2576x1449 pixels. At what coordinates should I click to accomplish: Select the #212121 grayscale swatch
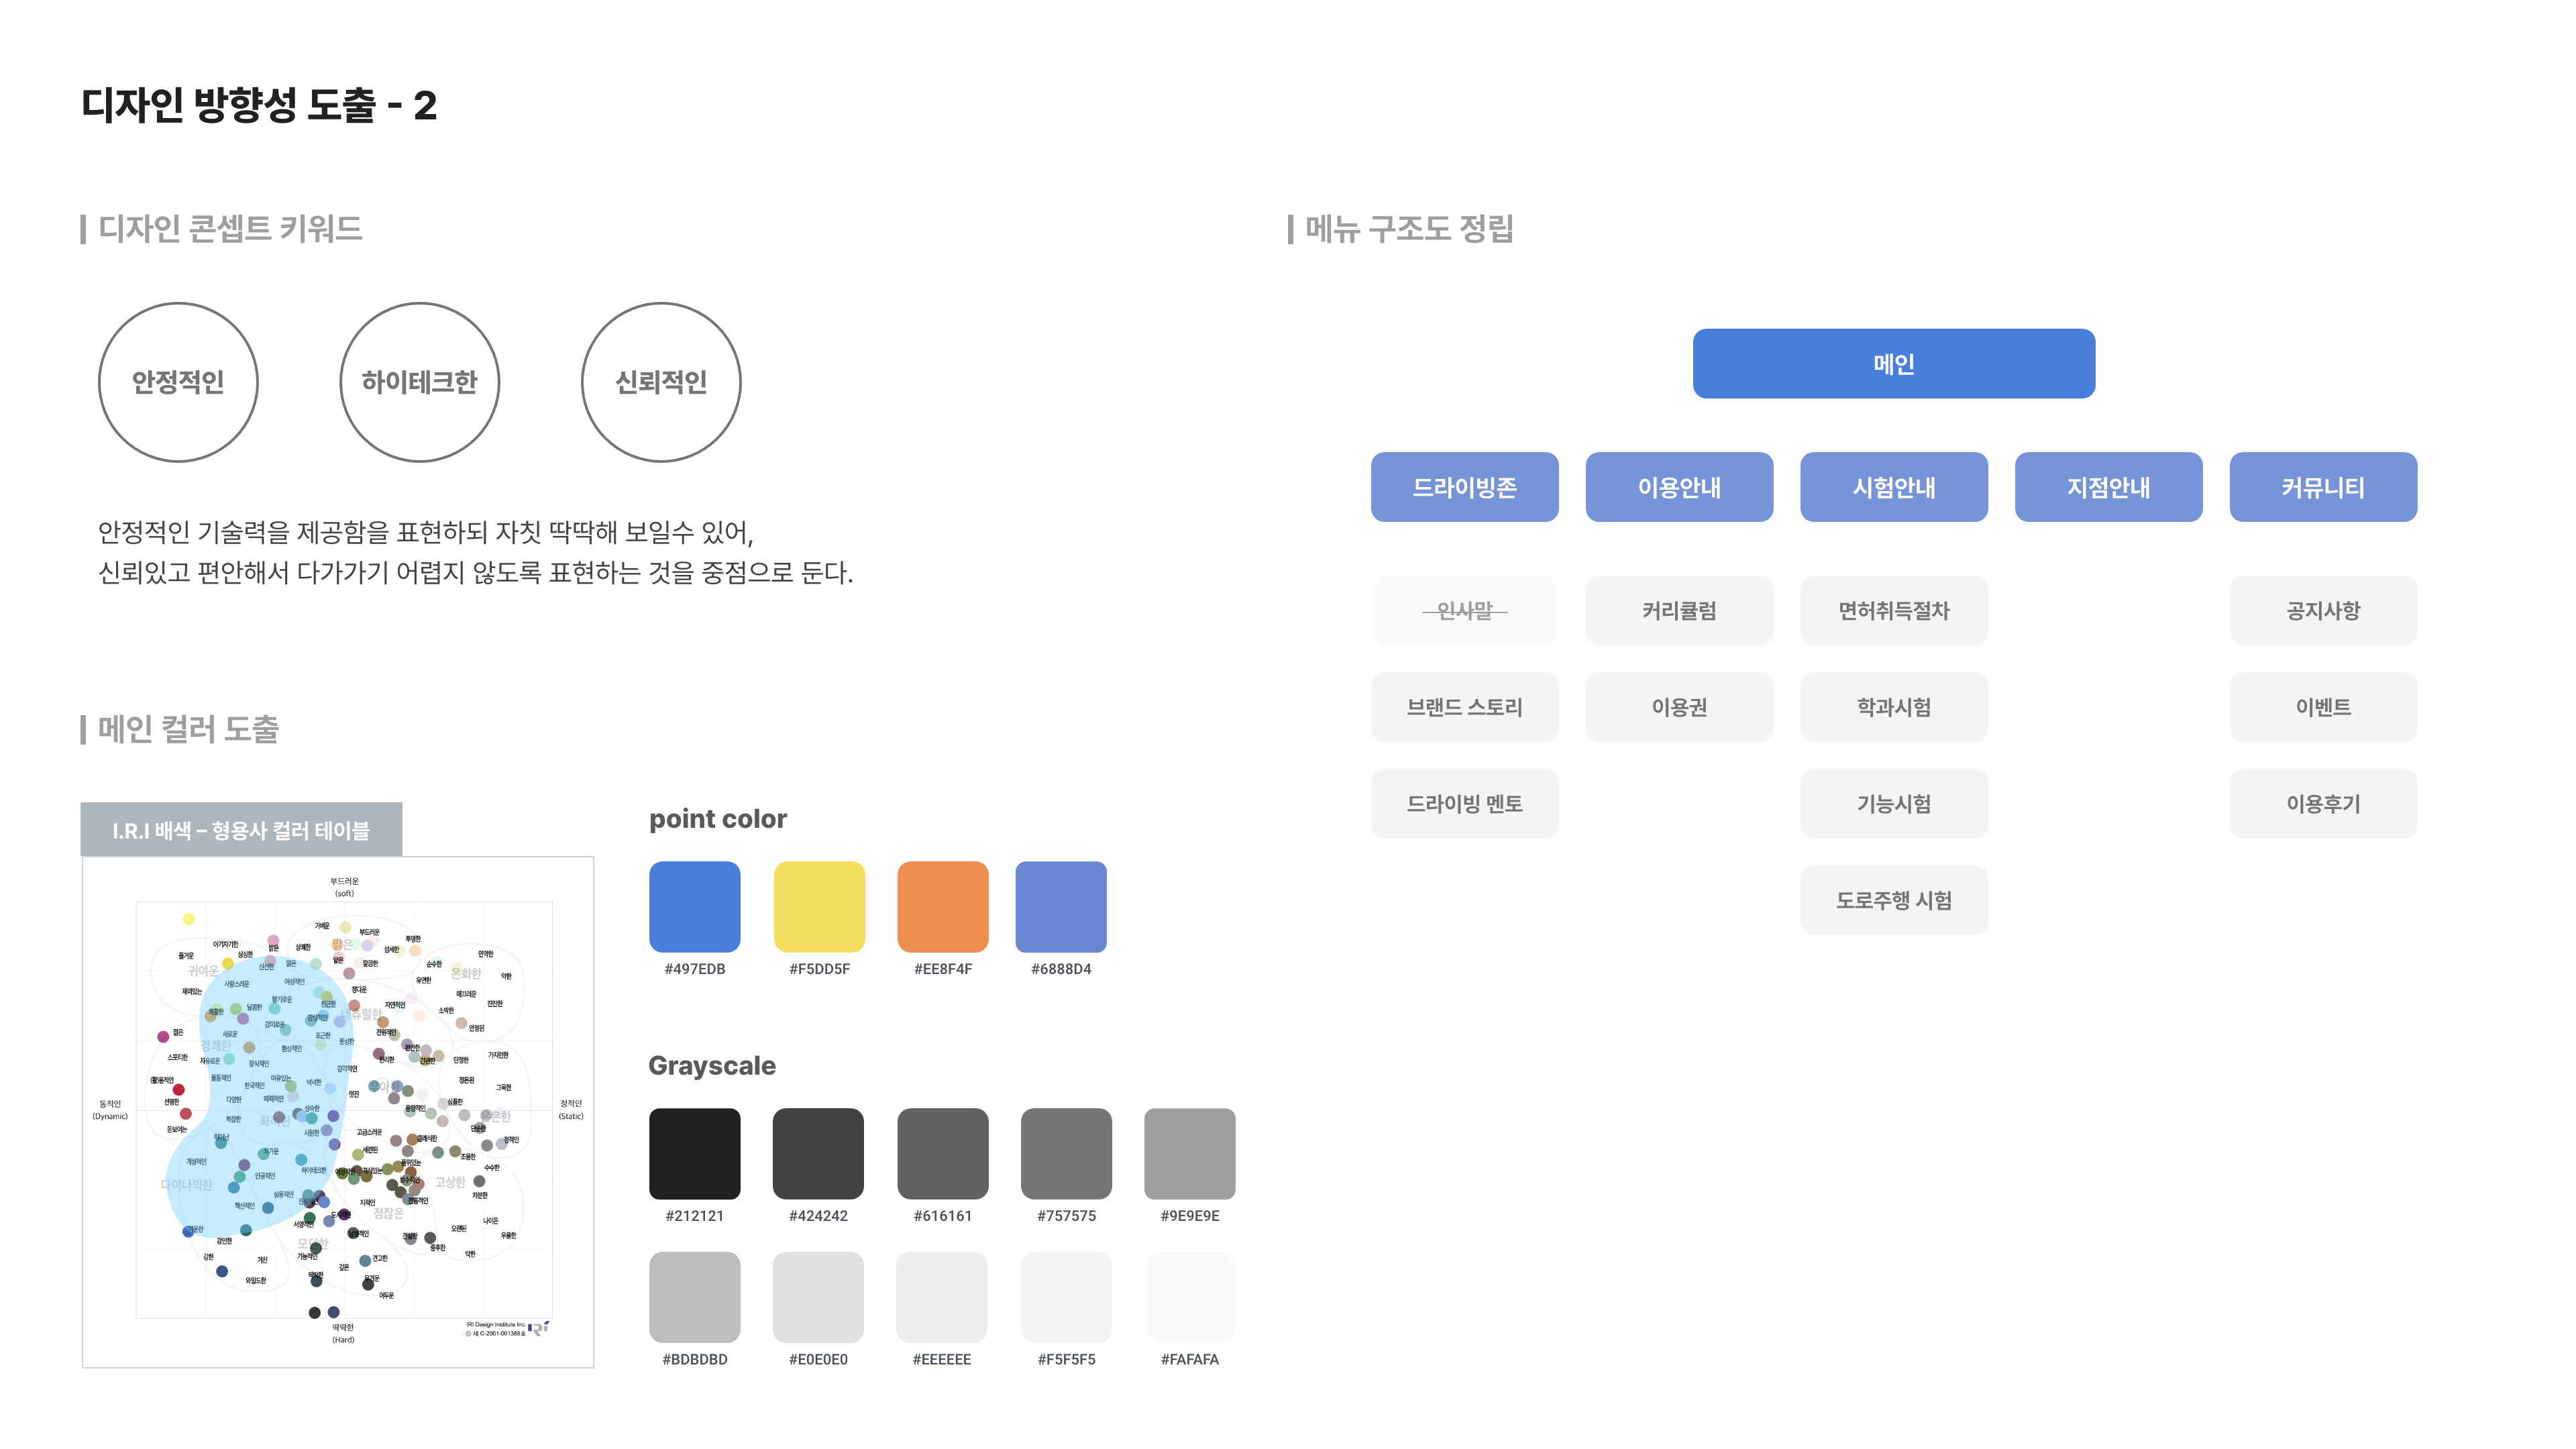pyautogui.click(x=694, y=1153)
